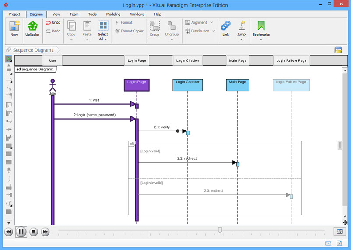Open the Modeling menu

[x=113, y=14]
